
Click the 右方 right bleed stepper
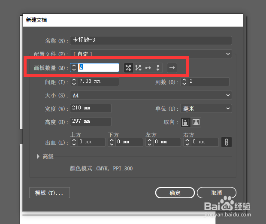tap(187, 142)
